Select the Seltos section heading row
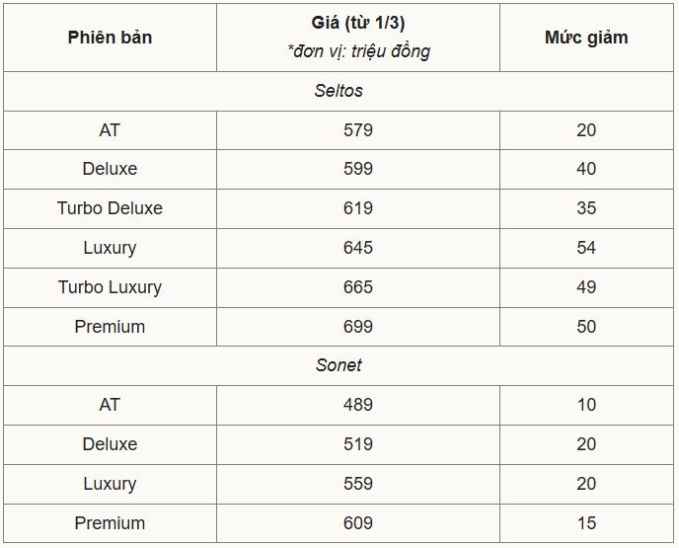This screenshot has height=548, width=679. pyautogui.click(x=339, y=91)
